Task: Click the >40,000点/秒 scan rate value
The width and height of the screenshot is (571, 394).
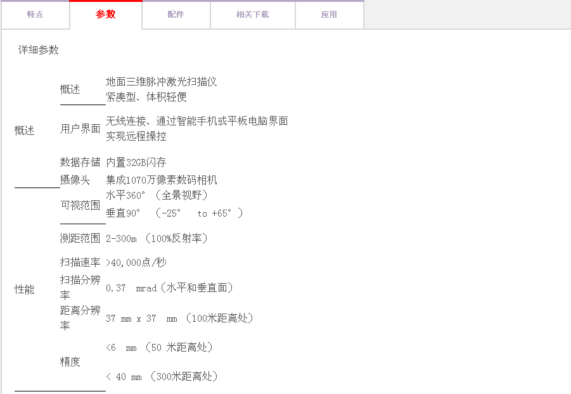Action: (x=136, y=262)
